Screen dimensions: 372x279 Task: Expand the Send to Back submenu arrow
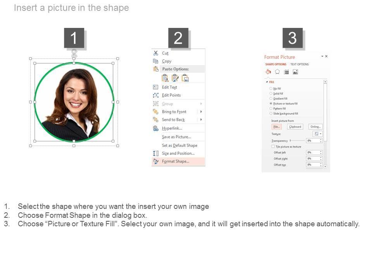[201, 120]
